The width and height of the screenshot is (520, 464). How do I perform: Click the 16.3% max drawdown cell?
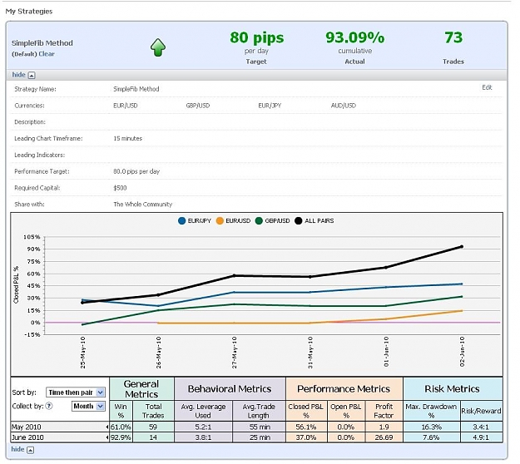(x=432, y=427)
